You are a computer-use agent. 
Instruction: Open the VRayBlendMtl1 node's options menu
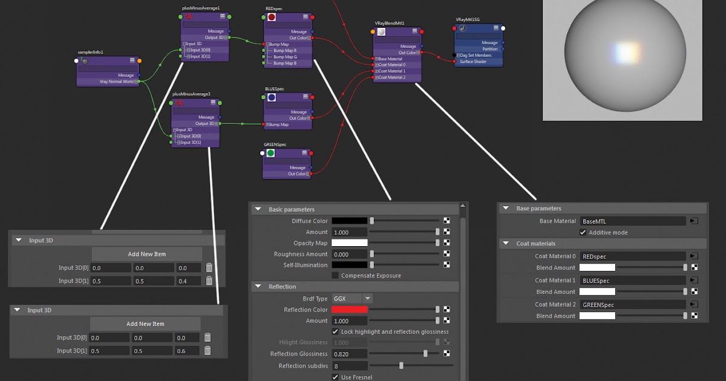coord(415,30)
